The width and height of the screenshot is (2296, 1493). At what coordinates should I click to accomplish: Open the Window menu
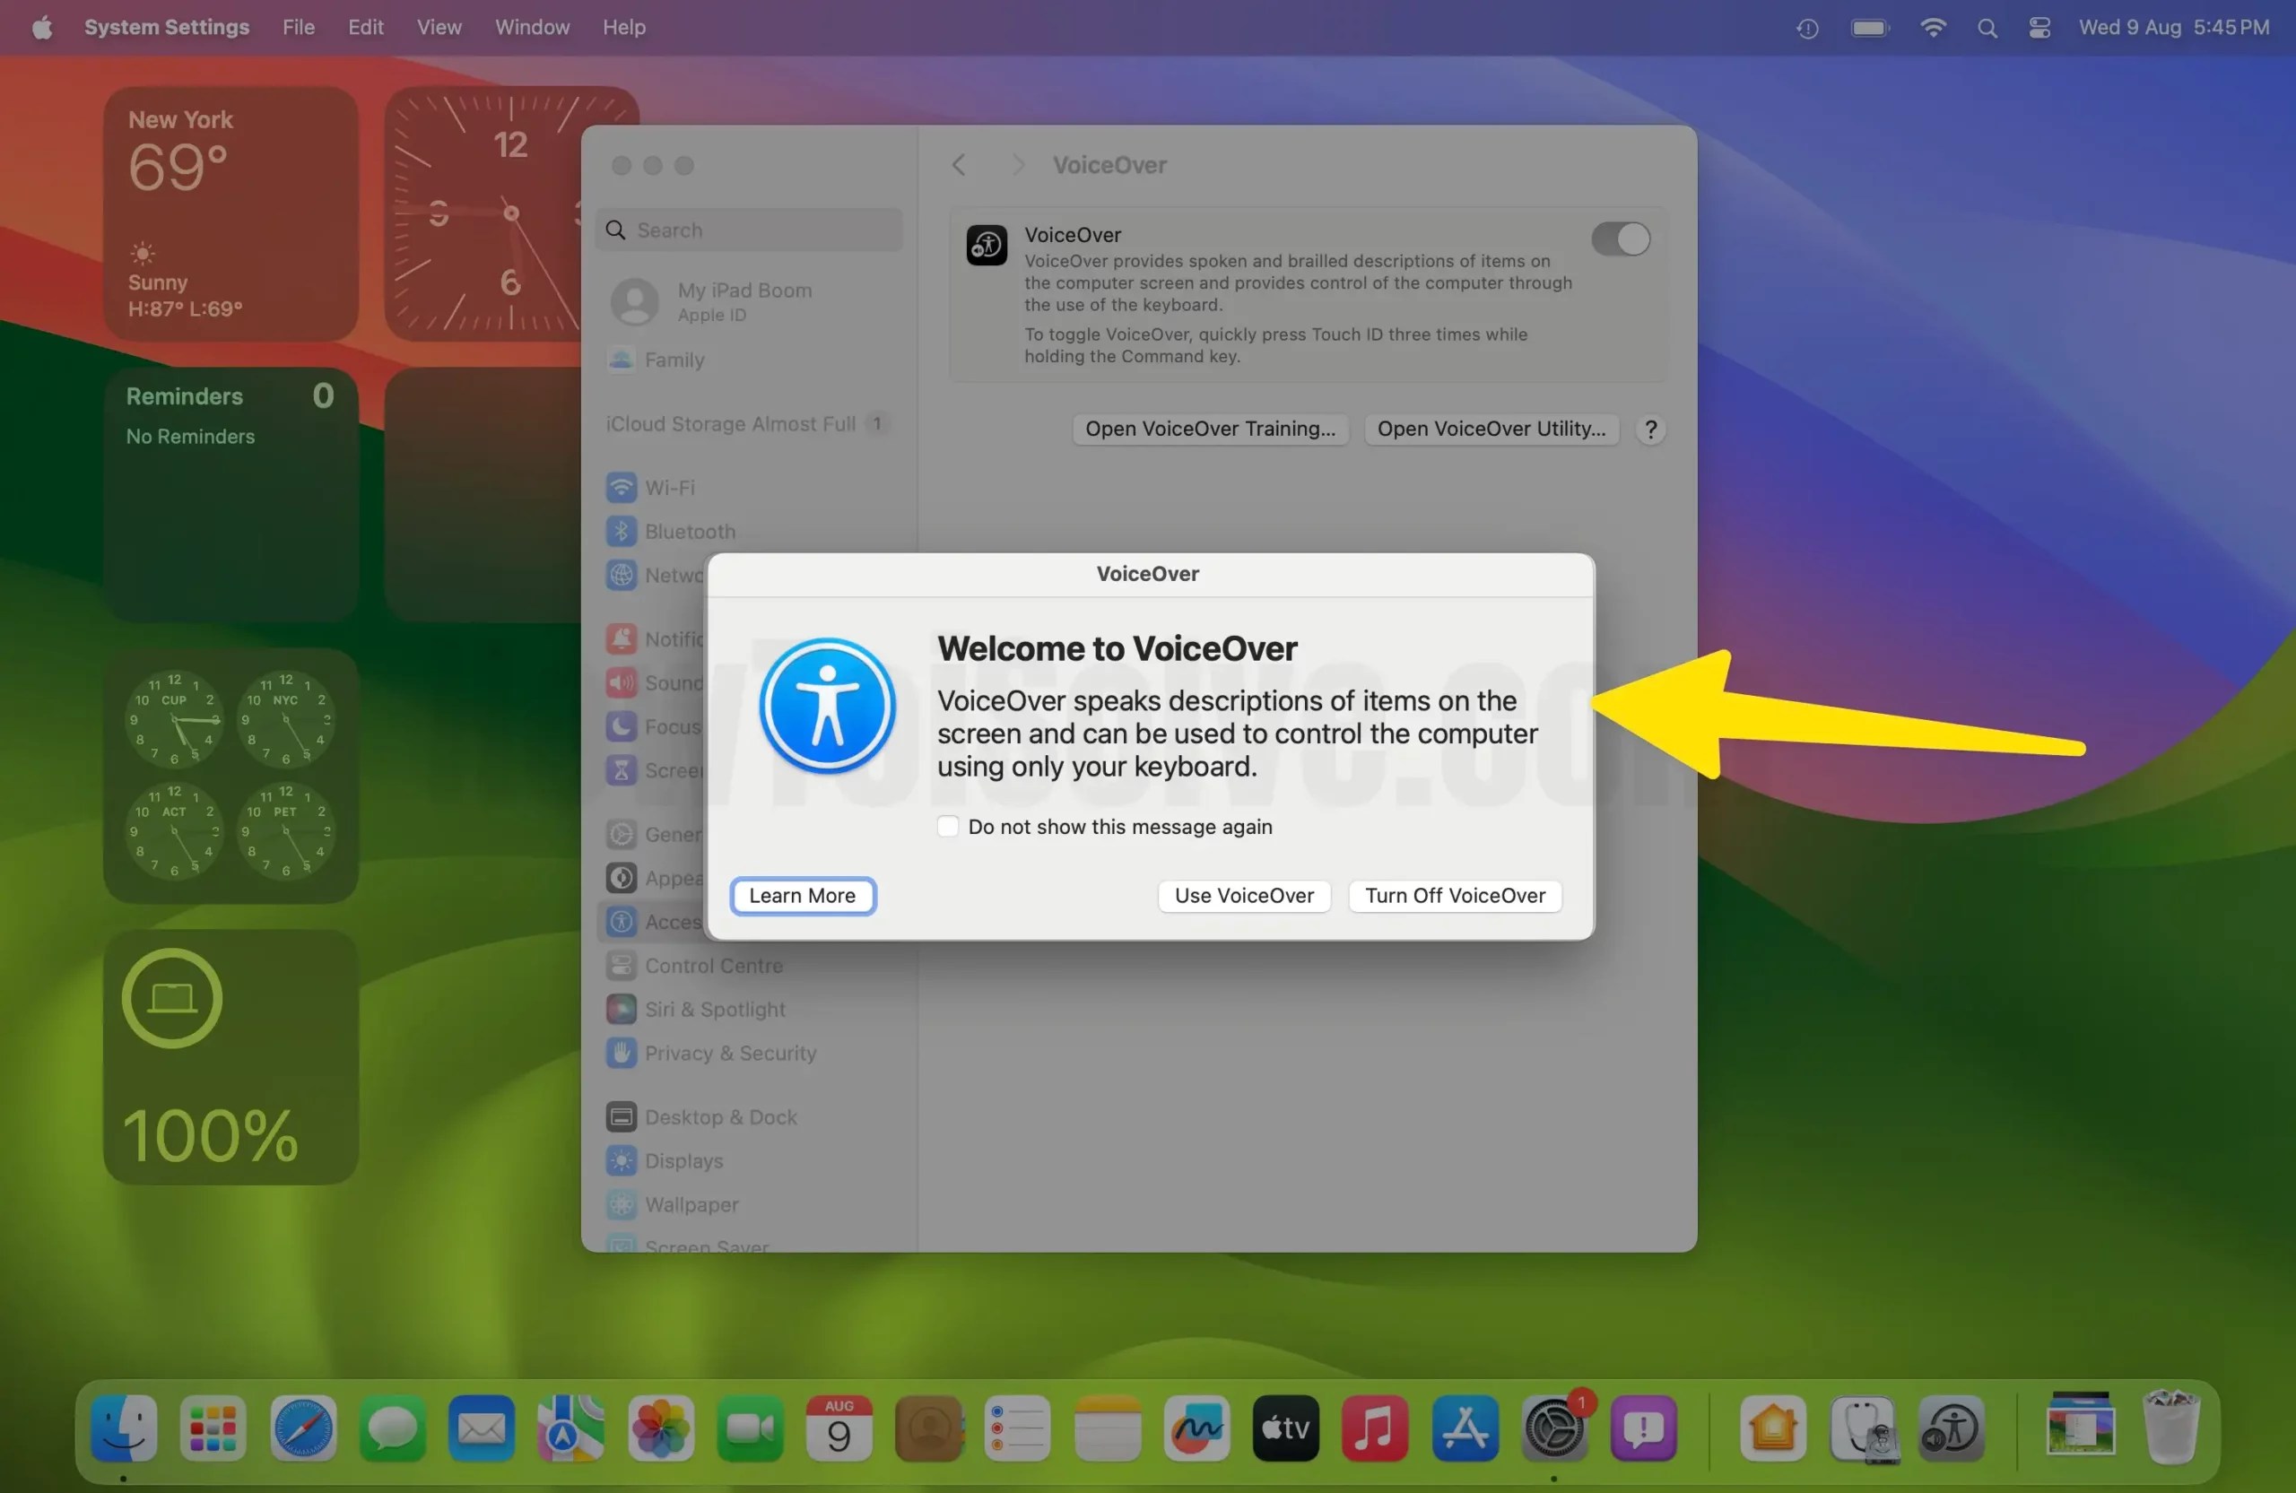[532, 27]
